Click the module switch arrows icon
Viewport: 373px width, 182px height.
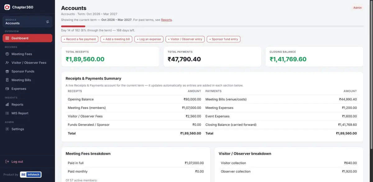tap(48, 22)
